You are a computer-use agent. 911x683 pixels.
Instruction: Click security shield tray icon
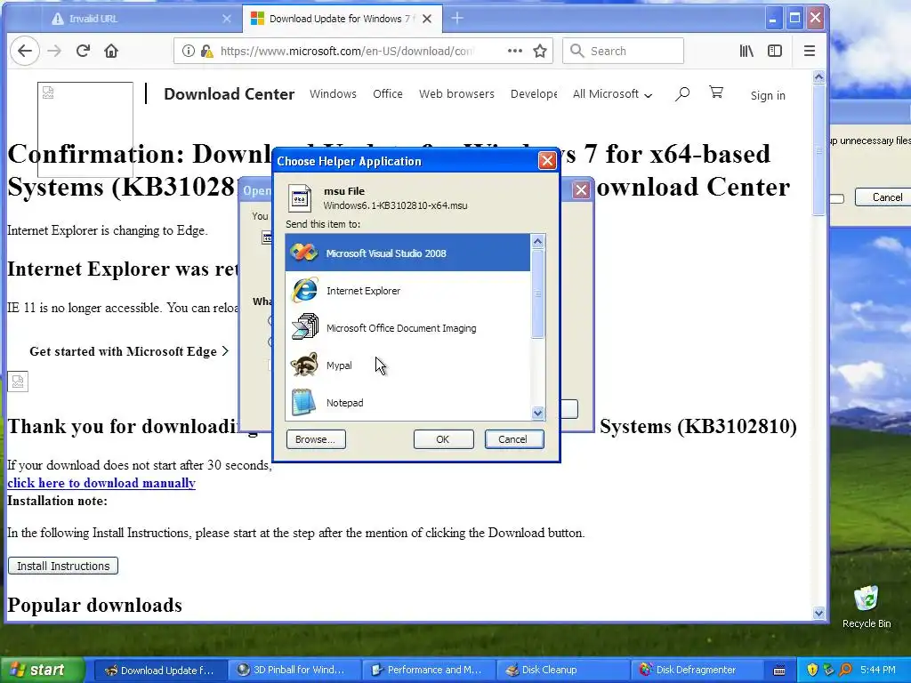pos(812,670)
